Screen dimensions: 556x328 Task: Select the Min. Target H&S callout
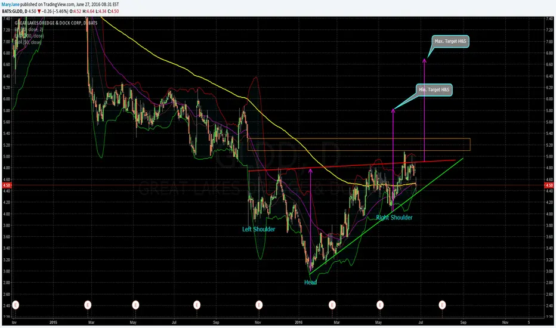[x=434, y=89]
